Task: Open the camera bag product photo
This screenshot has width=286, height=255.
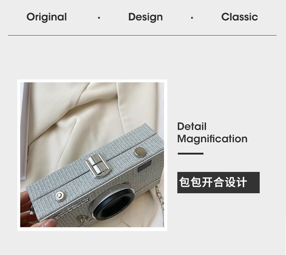Action: tap(92, 155)
